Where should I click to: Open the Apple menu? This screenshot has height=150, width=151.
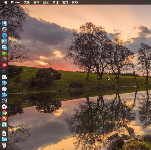pyautogui.click(x=6, y=2)
